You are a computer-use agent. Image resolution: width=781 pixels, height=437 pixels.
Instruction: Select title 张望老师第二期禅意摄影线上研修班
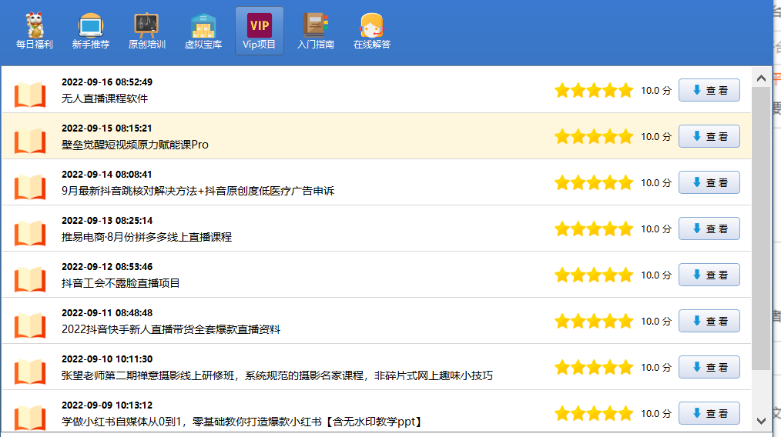[x=148, y=375]
